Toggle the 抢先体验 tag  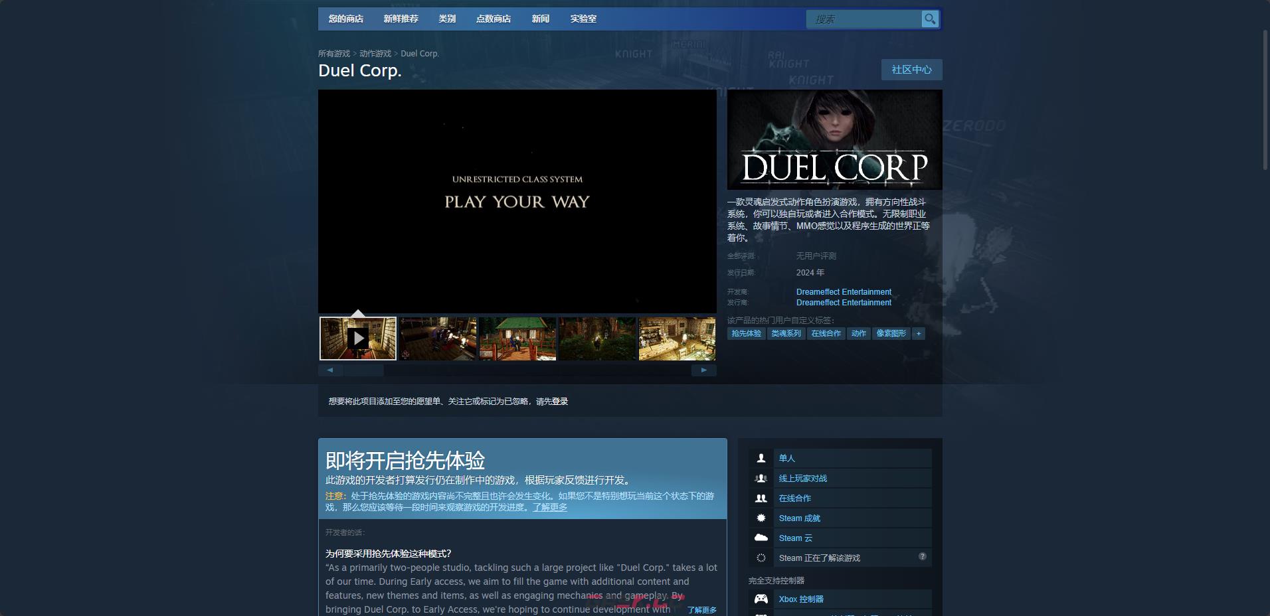(747, 334)
